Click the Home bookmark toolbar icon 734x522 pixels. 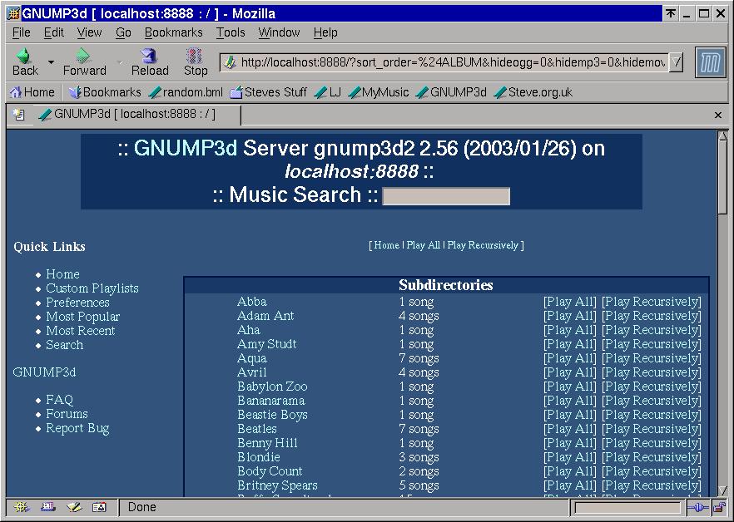[x=17, y=92]
